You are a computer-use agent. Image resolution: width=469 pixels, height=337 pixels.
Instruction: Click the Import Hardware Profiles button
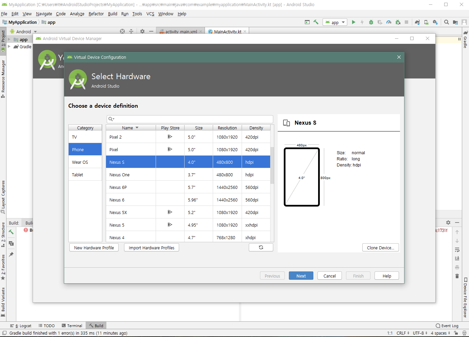(152, 248)
